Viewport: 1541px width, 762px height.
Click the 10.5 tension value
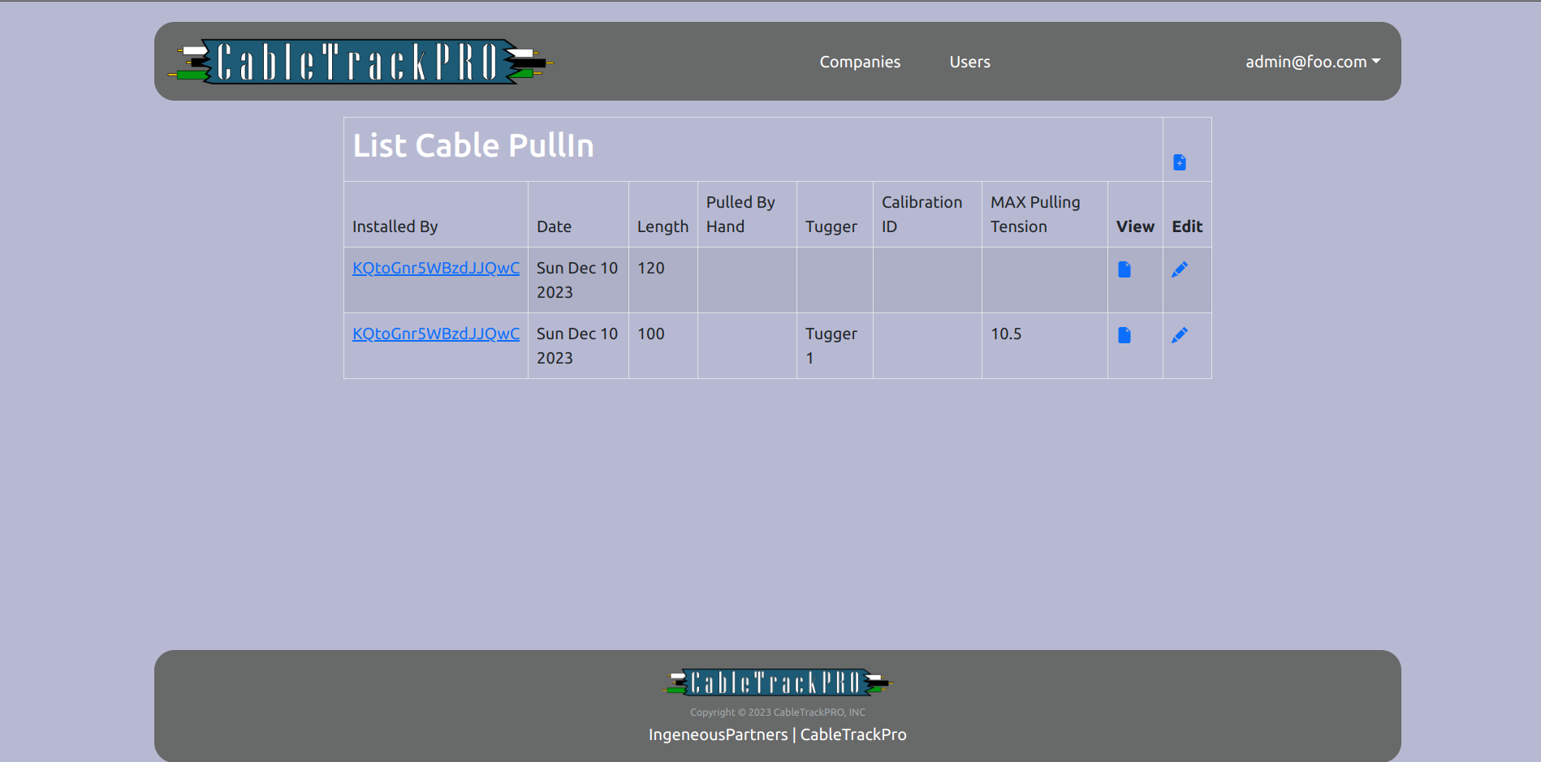pos(1006,334)
